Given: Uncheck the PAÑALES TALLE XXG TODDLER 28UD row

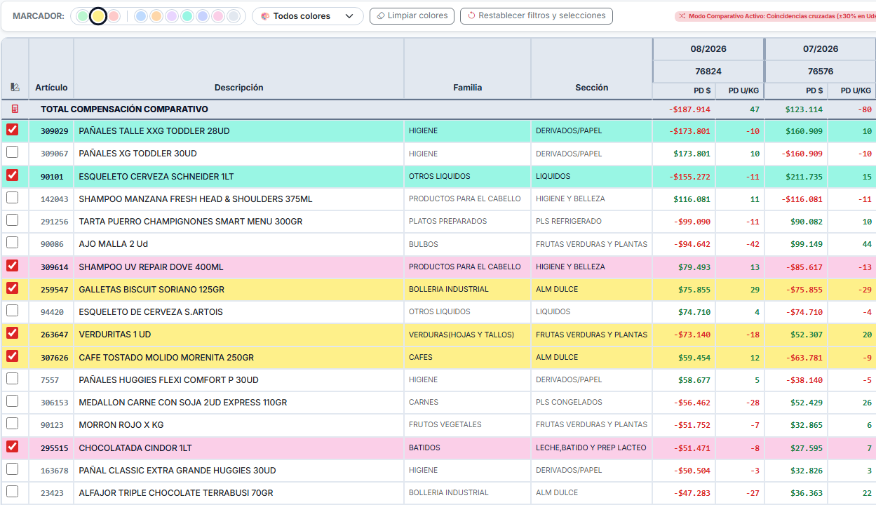Looking at the screenshot, I should pos(13,130).
